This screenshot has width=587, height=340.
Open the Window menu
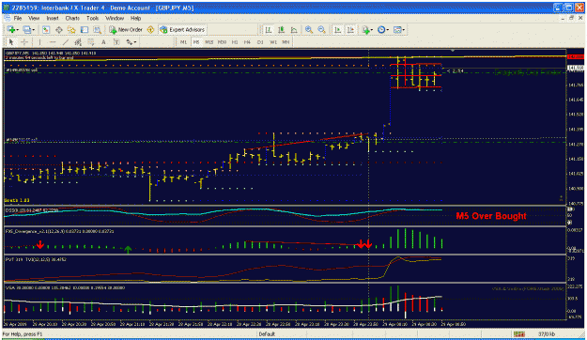coord(115,18)
